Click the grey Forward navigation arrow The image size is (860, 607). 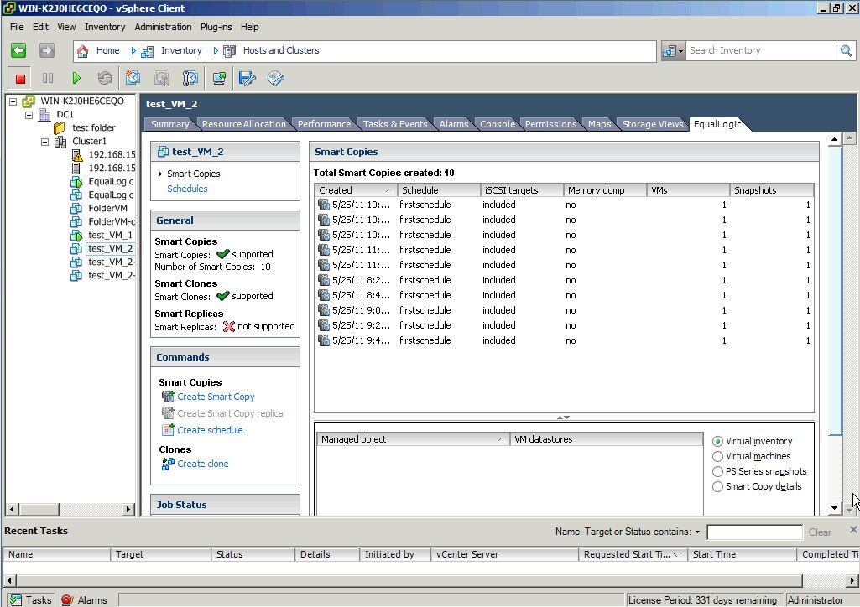click(x=47, y=50)
